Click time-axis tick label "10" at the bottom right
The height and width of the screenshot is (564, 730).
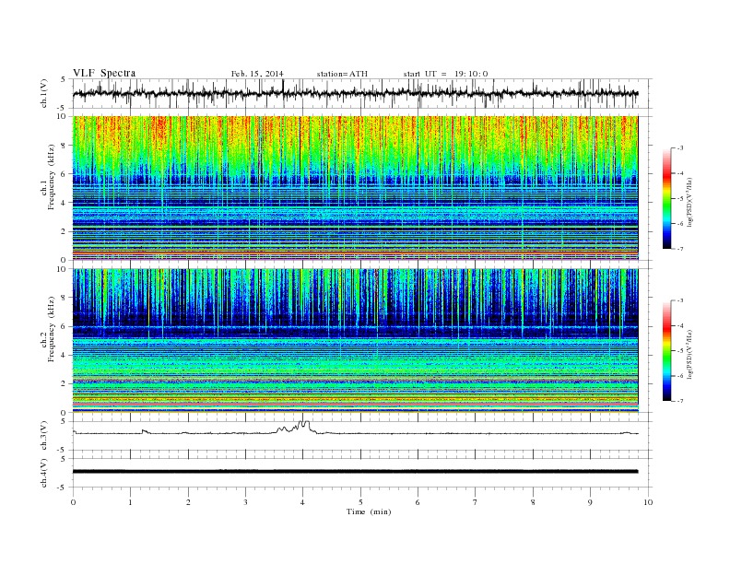(648, 502)
